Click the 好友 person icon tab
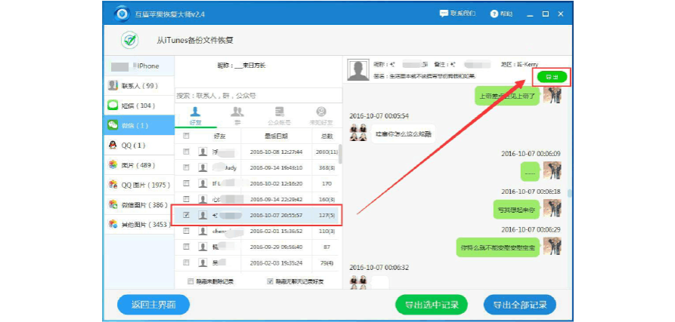 pos(195,112)
